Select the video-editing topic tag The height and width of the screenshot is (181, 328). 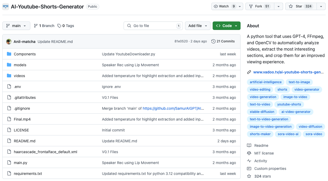tap(260, 89)
